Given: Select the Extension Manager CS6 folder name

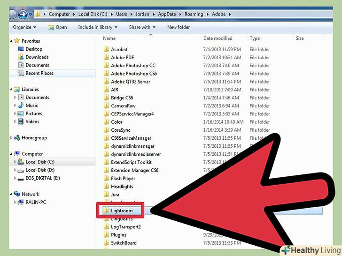Looking at the screenshot, I should point(134,170).
